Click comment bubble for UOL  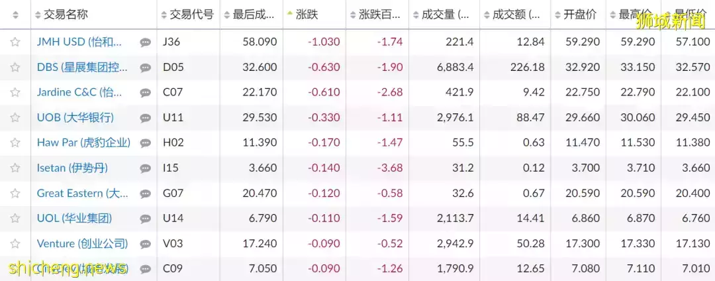(x=146, y=219)
